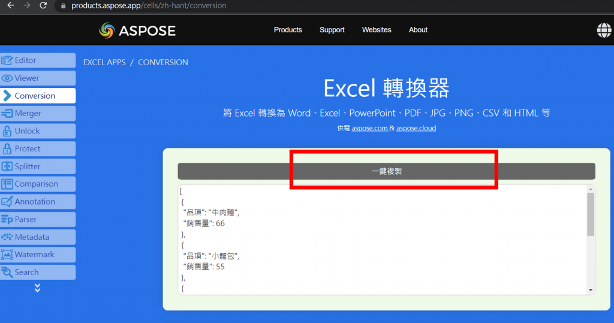Open the aspose.com link
Image resolution: width=614 pixels, height=323 pixels.
tap(369, 128)
